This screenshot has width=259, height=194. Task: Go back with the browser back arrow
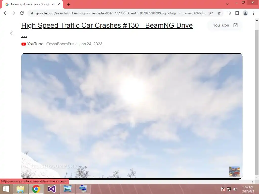click(x=6, y=13)
